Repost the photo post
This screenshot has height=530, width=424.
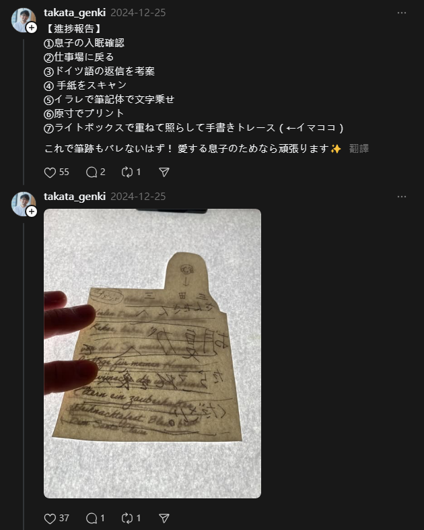(x=127, y=518)
